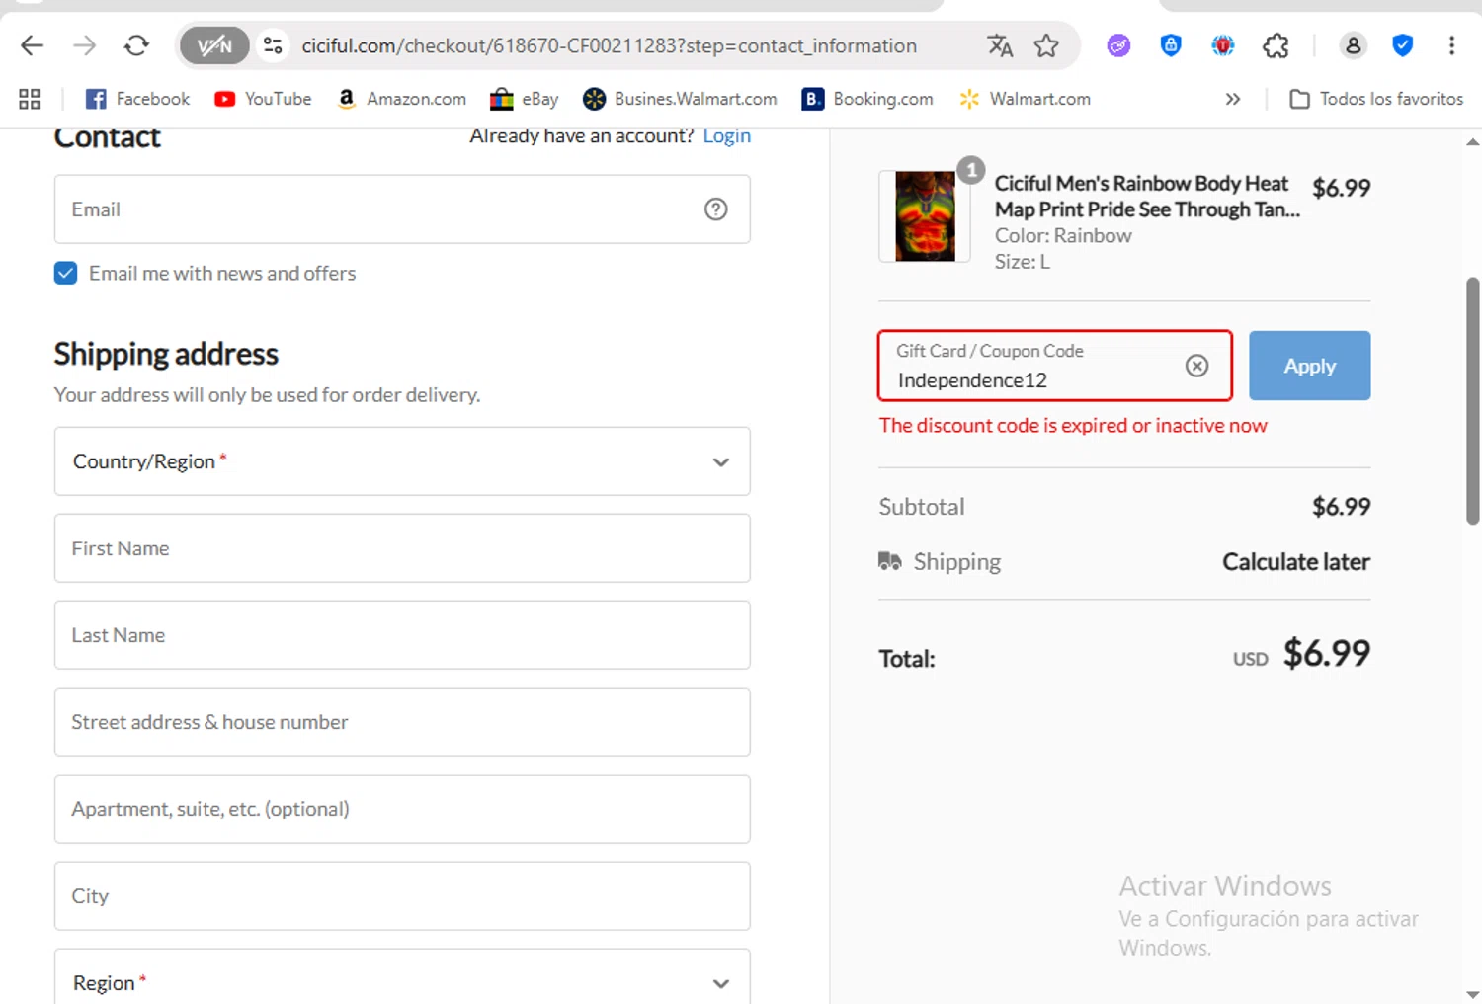The height and width of the screenshot is (1004, 1482).
Task: Bookmark this page with the star
Action: coord(1046,45)
